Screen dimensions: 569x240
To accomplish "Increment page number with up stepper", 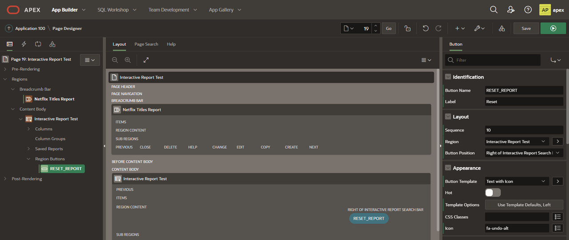I will click(376, 26).
